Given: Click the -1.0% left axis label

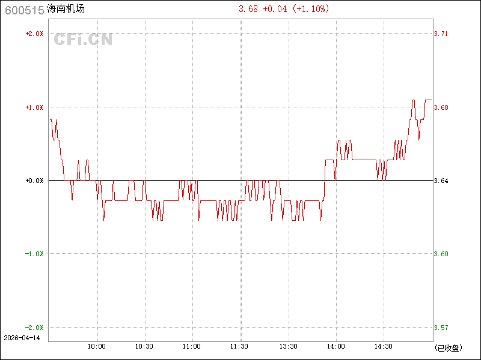Looking at the screenshot, I should [34, 254].
